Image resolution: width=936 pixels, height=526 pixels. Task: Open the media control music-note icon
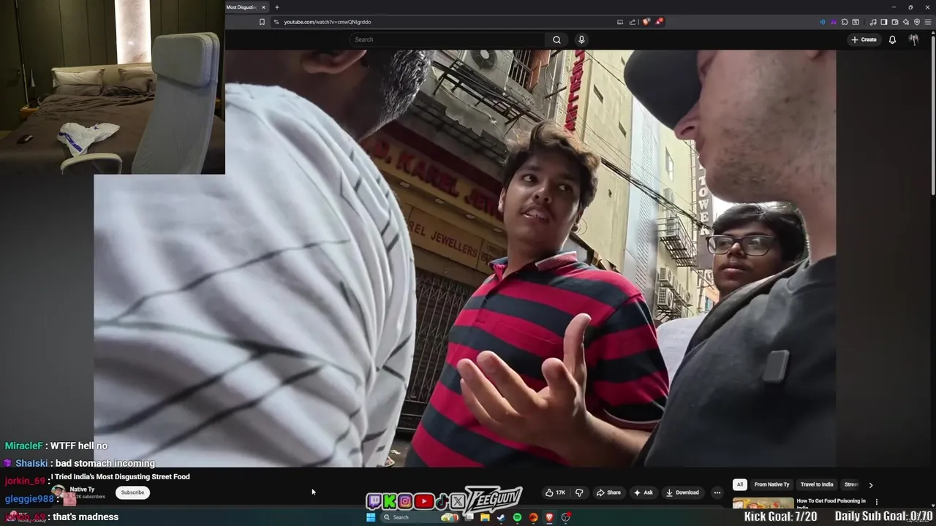(x=873, y=22)
